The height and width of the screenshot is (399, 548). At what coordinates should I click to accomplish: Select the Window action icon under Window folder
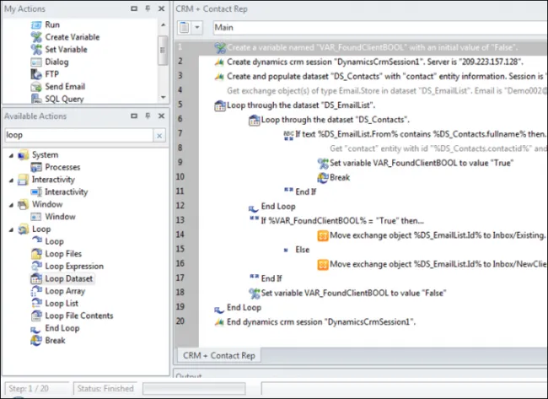36,217
